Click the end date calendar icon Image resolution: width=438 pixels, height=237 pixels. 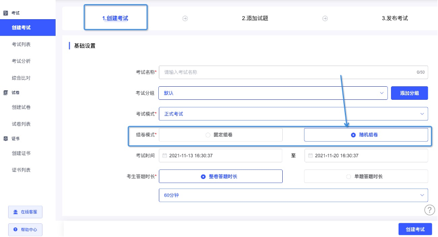coord(311,156)
